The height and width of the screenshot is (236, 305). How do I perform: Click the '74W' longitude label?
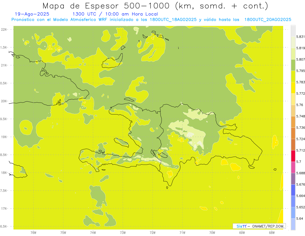tap(93, 233)
